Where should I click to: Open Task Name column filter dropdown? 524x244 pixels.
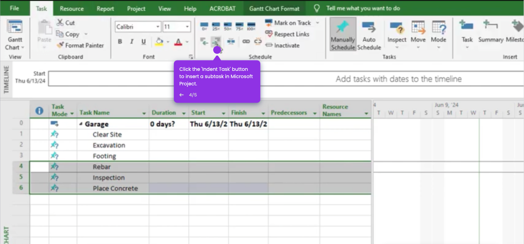[144, 114]
